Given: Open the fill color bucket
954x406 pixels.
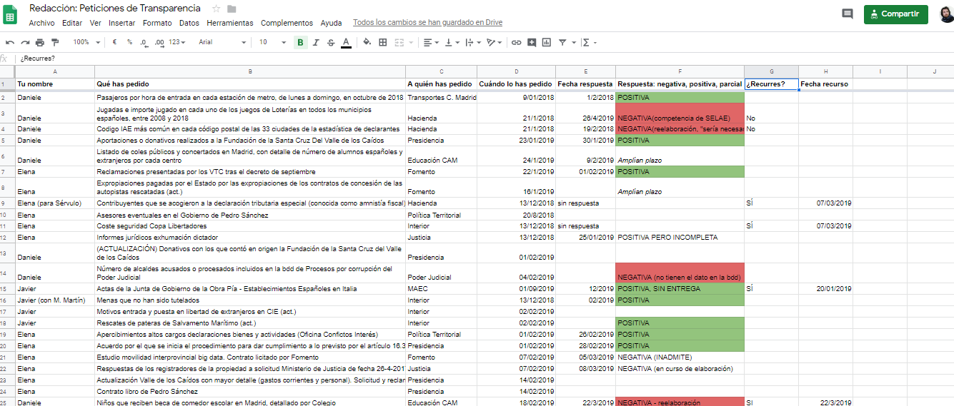Looking at the screenshot, I should (x=367, y=43).
